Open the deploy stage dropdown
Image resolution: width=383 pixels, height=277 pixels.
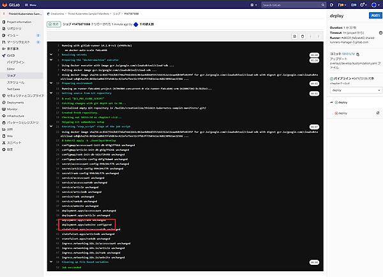[x=356, y=90]
